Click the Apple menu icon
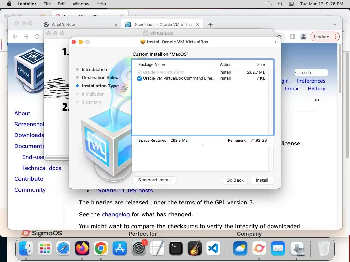Image resolution: width=350 pixels, height=262 pixels. pyautogui.click(x=9, y=4)
